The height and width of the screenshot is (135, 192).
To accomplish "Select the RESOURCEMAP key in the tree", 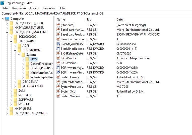I will point(33,86).
